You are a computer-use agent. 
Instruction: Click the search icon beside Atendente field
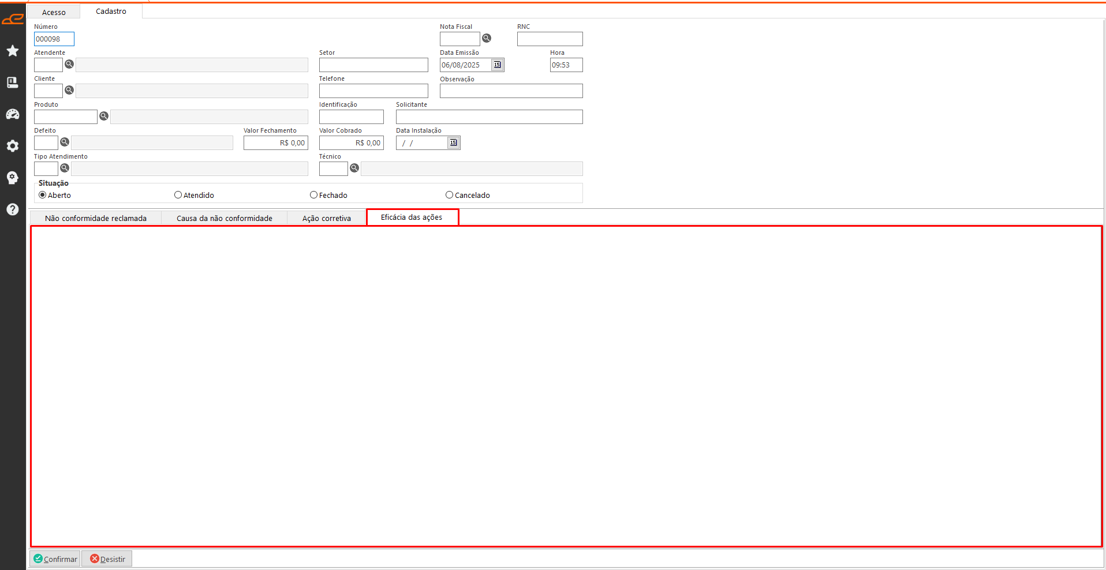[x=69, y=64]
